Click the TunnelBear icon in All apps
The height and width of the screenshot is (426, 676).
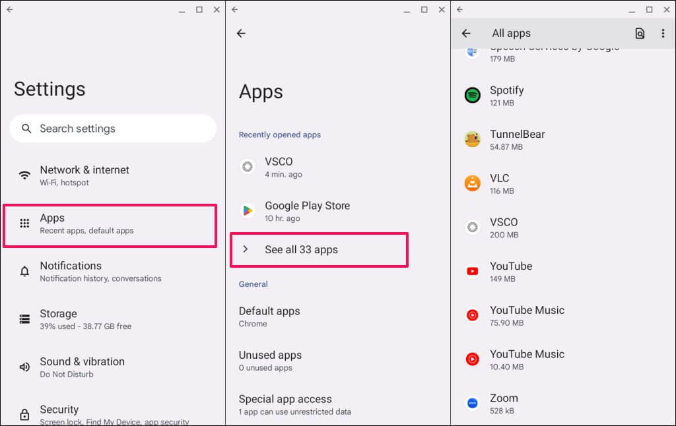473,139
